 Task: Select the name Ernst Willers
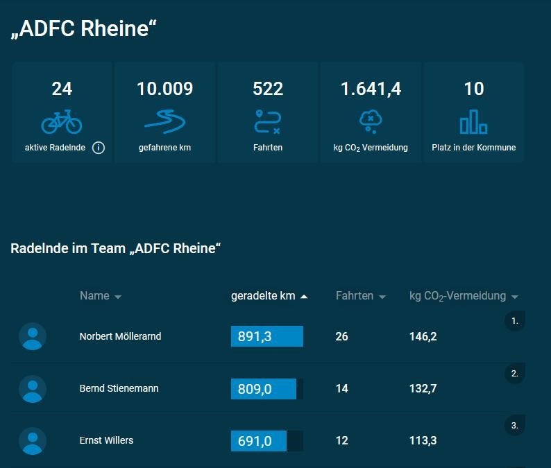[106, 440]
